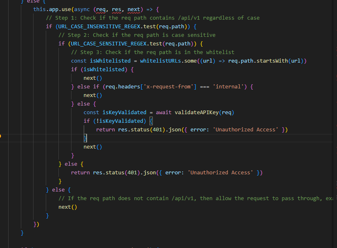Image resolution: width=337 pixels, height=248 pixels.
Task: Click isKeyValidated in its const declaration
Action: pyautogui.click(x=125, y=113)
